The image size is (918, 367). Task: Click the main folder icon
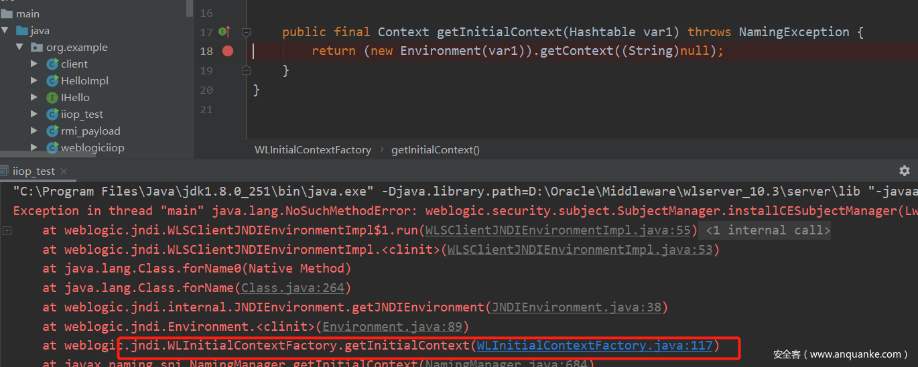[7, 14]
